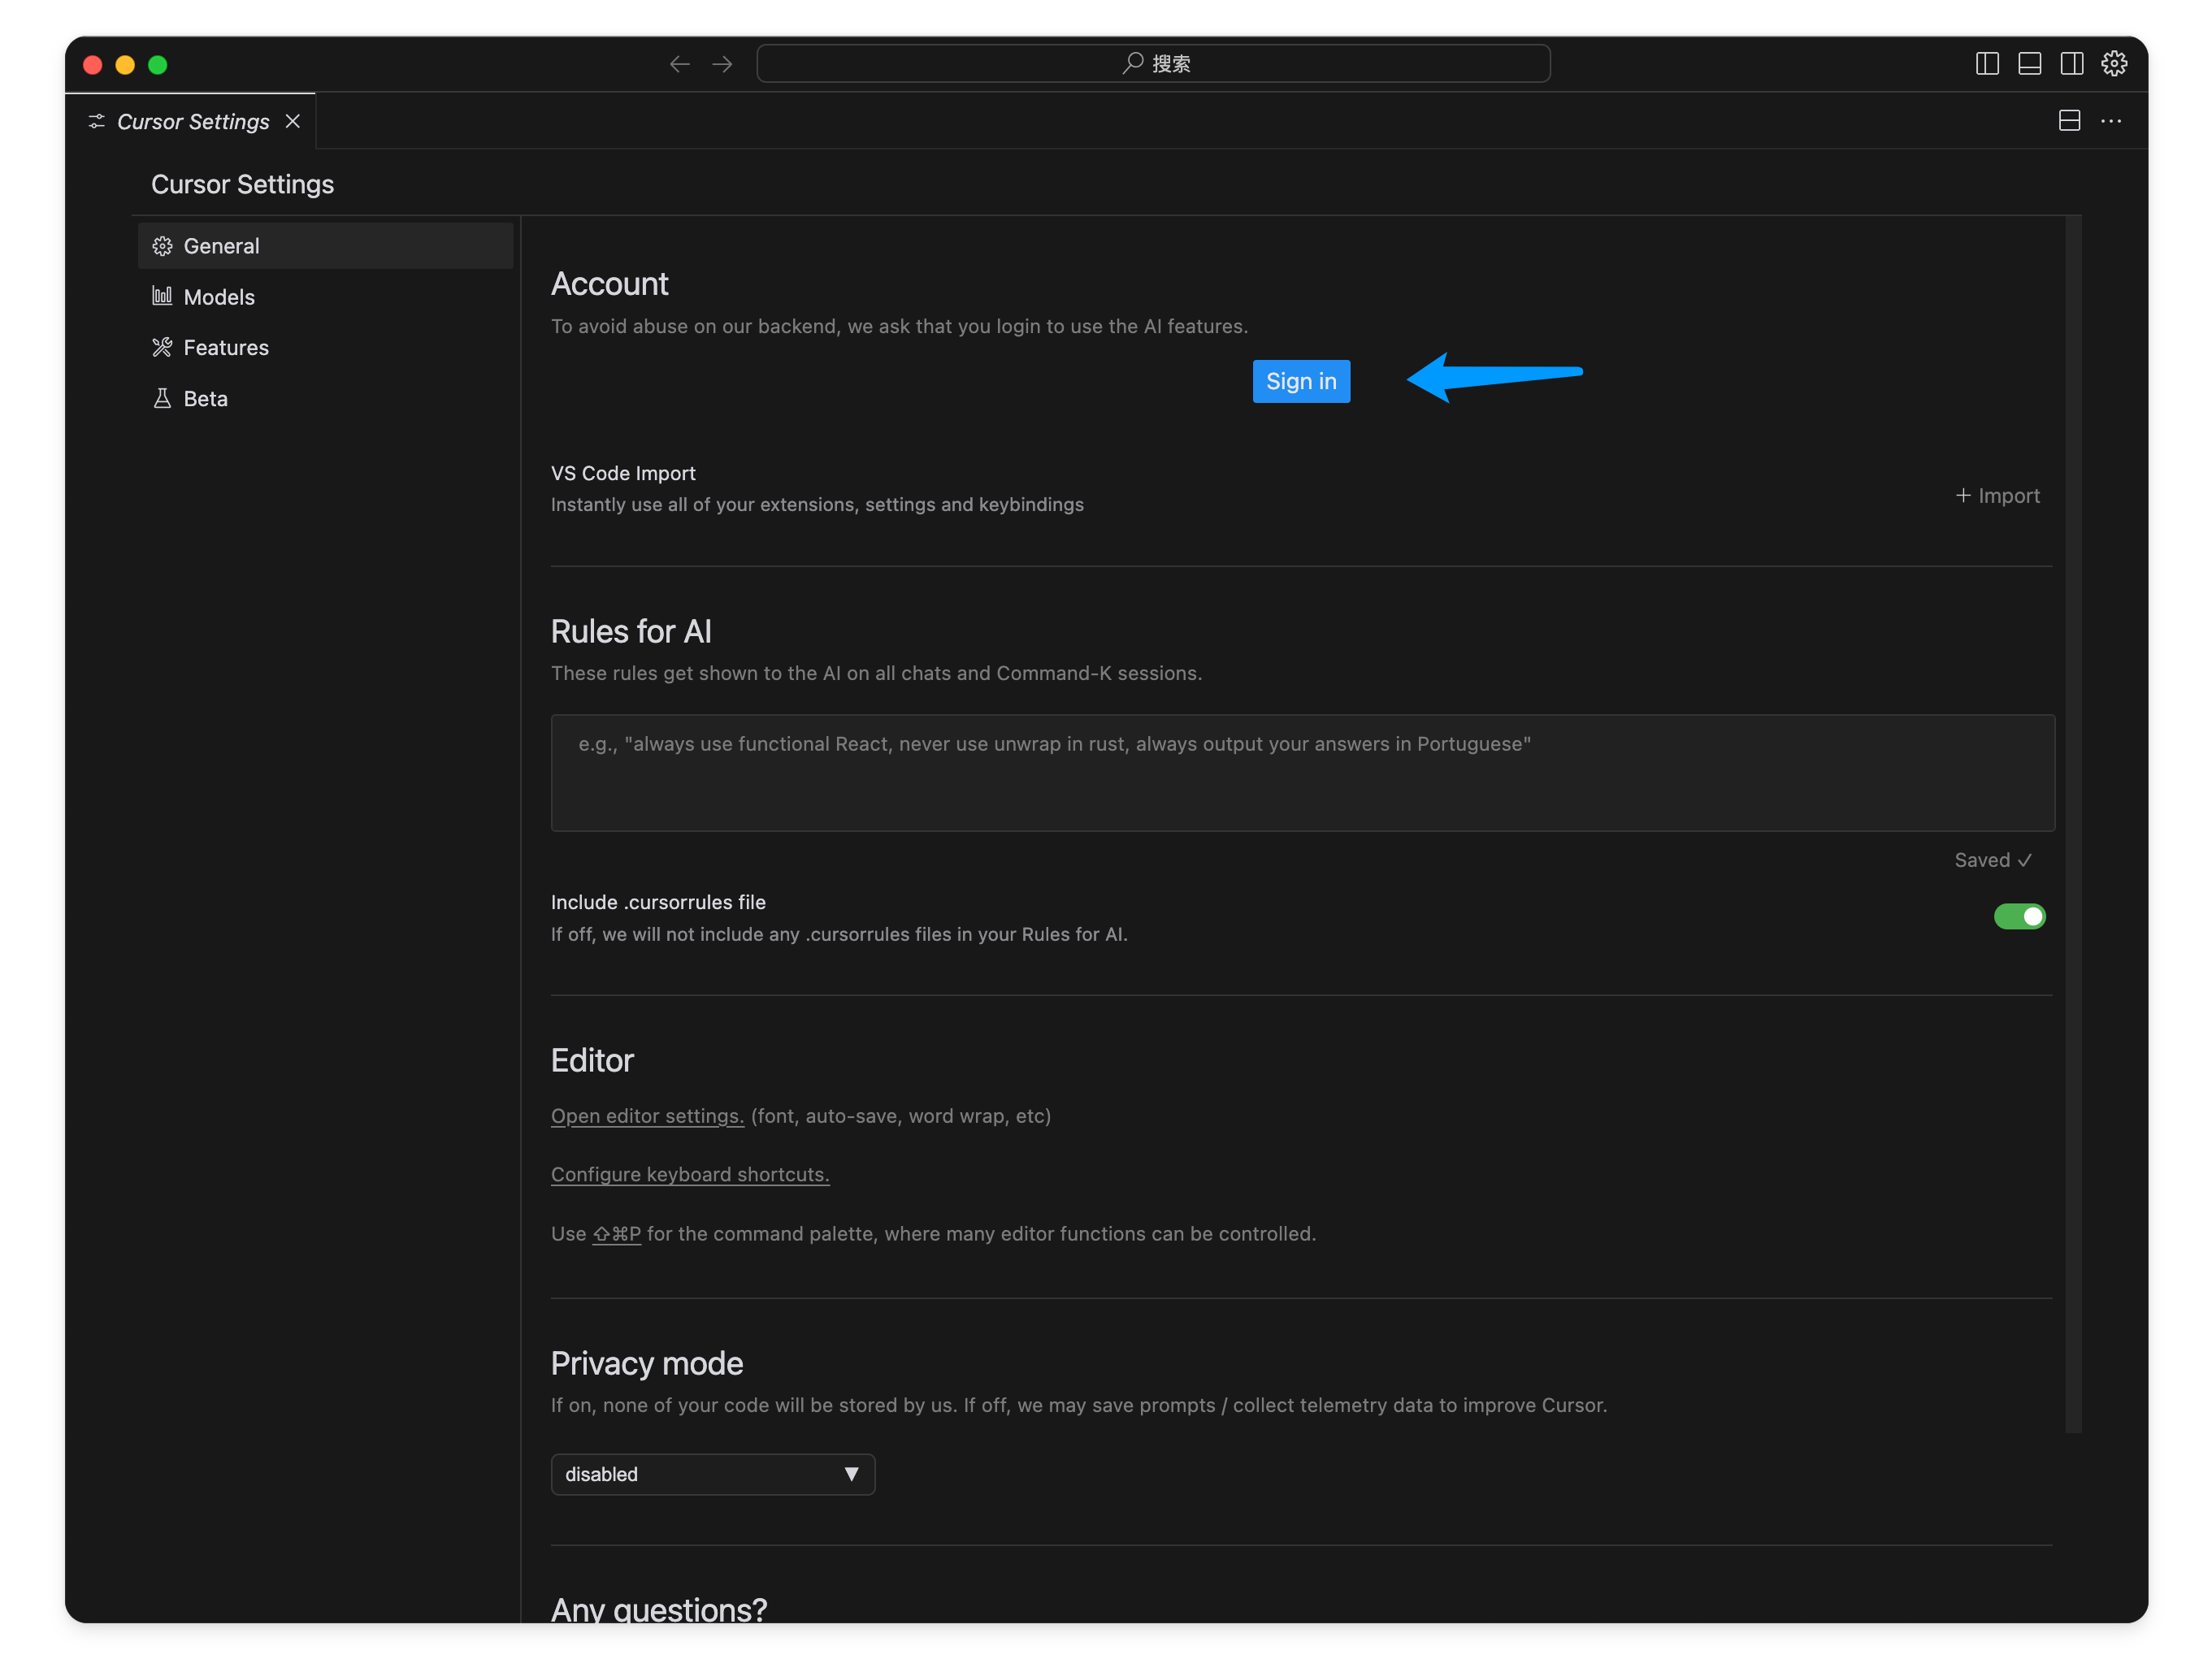The width and height of the screenshot is (2212, 1659).
Task: Click the split editor layout icon
Action: pos(2069,121)
